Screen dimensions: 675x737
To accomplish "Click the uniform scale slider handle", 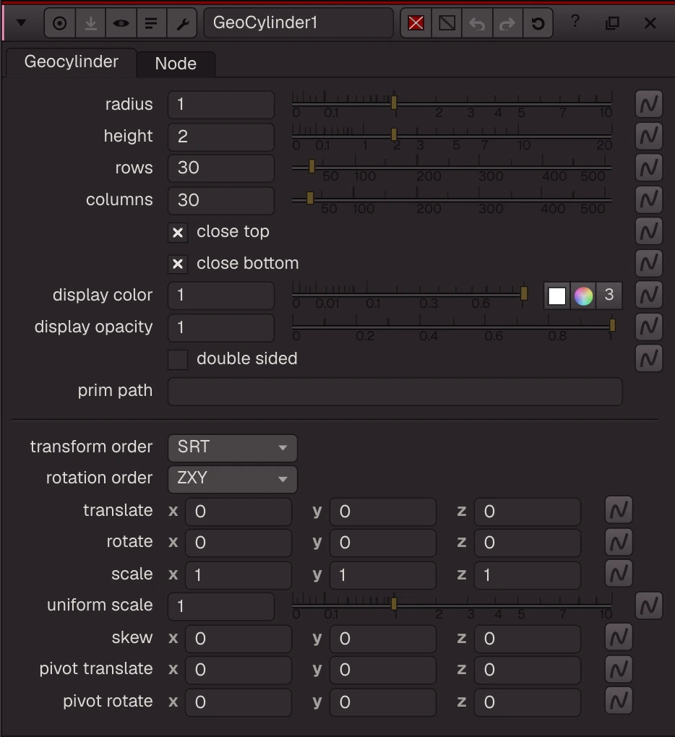I will pyautogui.click(x=394, y=603).
